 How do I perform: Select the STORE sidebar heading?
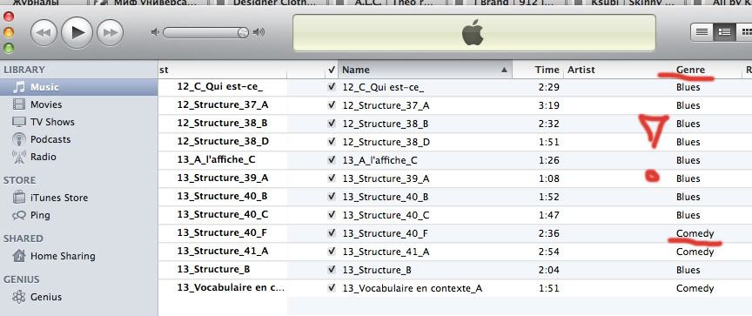(x=20, y=180)
